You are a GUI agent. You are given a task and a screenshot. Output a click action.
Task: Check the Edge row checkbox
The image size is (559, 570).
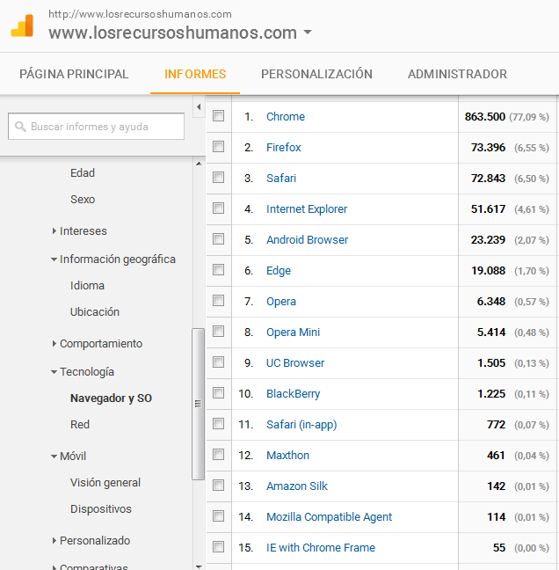tap(218, 270)
